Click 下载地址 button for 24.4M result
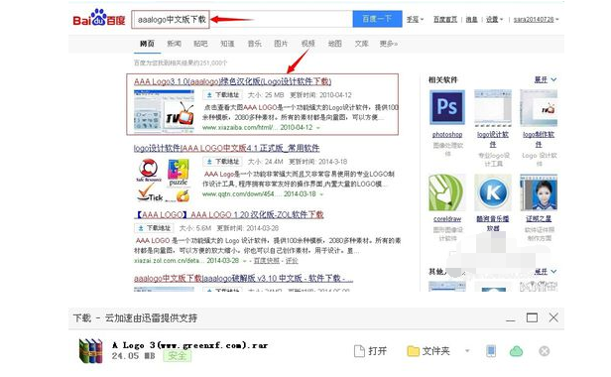Screen dimensions: 611x377 pos(222,162)
